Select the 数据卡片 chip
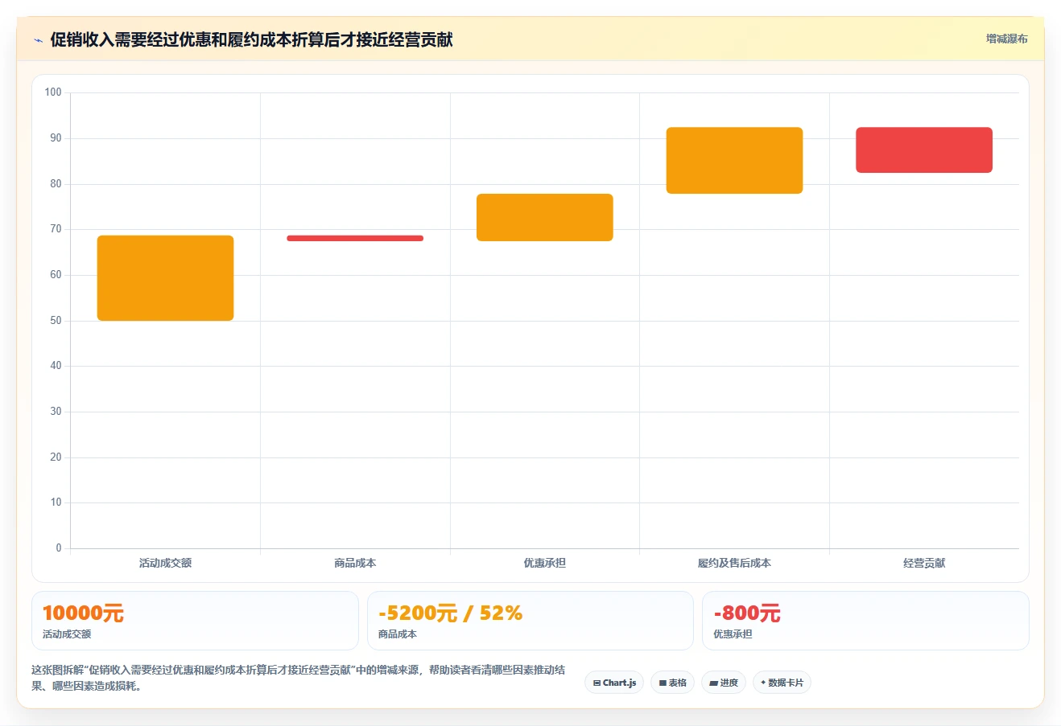 [x=782, y=683]
